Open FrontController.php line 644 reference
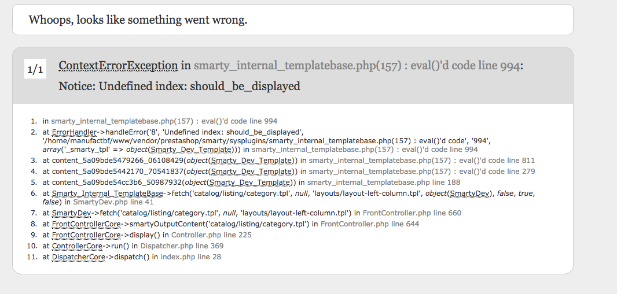Viewport: 617px width, 294px height. coord(370,224)
